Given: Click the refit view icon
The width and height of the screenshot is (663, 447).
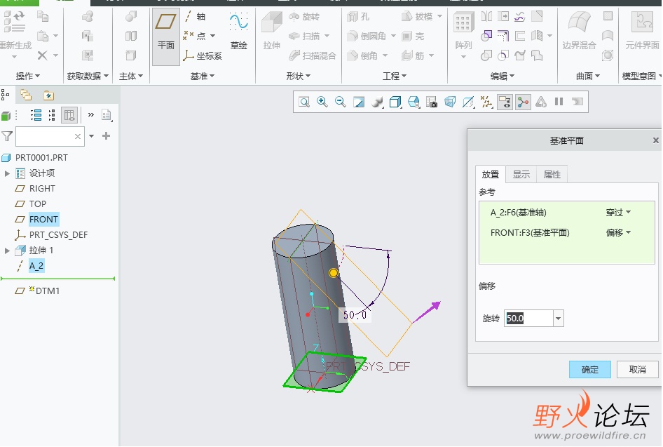Looking at the screenshot, I should point(304,102).
